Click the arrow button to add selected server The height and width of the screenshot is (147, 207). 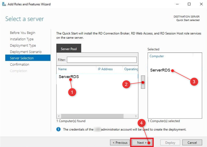tap(143, 82)
